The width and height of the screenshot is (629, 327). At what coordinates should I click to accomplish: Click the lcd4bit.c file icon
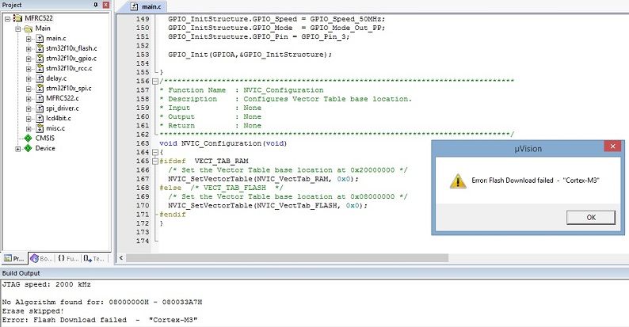pos(40,118)
